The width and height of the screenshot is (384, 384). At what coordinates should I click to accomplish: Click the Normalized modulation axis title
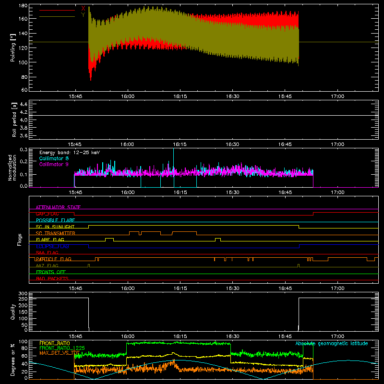coord(12,168)
